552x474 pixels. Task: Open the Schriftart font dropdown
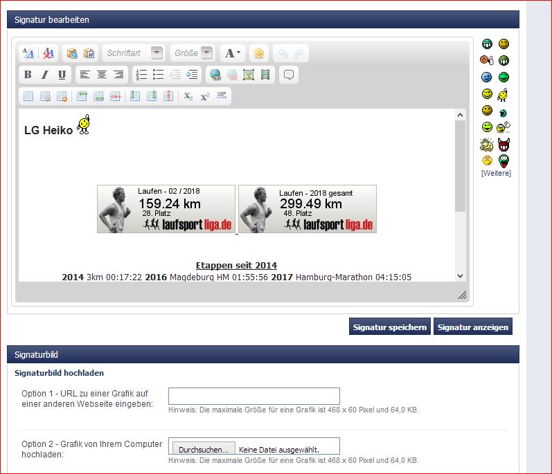pyautogui.click(x=157, y=53)
